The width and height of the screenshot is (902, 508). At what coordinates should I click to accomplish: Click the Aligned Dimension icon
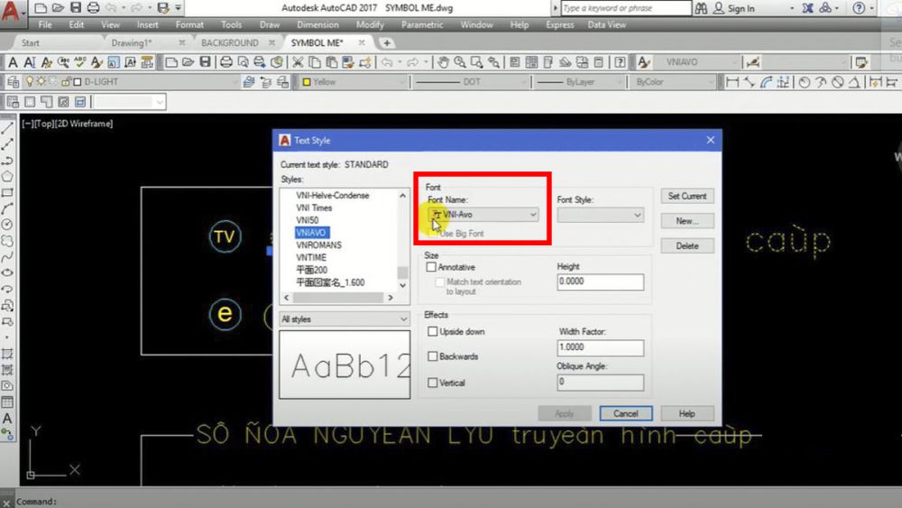coord(749,82)
